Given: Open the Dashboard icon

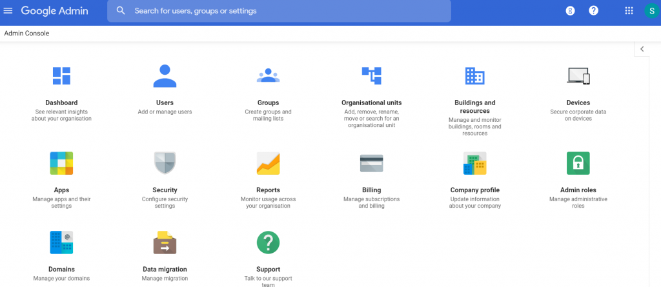Looking at the screenshot, I should pos(61,76).
